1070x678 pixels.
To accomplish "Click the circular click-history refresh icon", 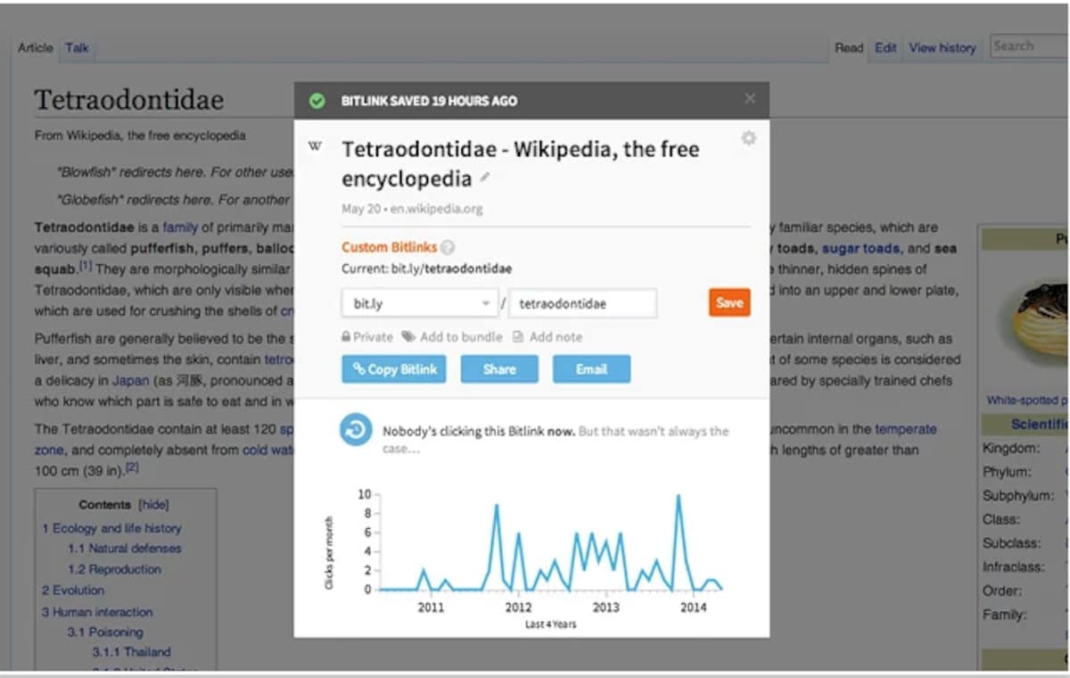I will [356, 430].
